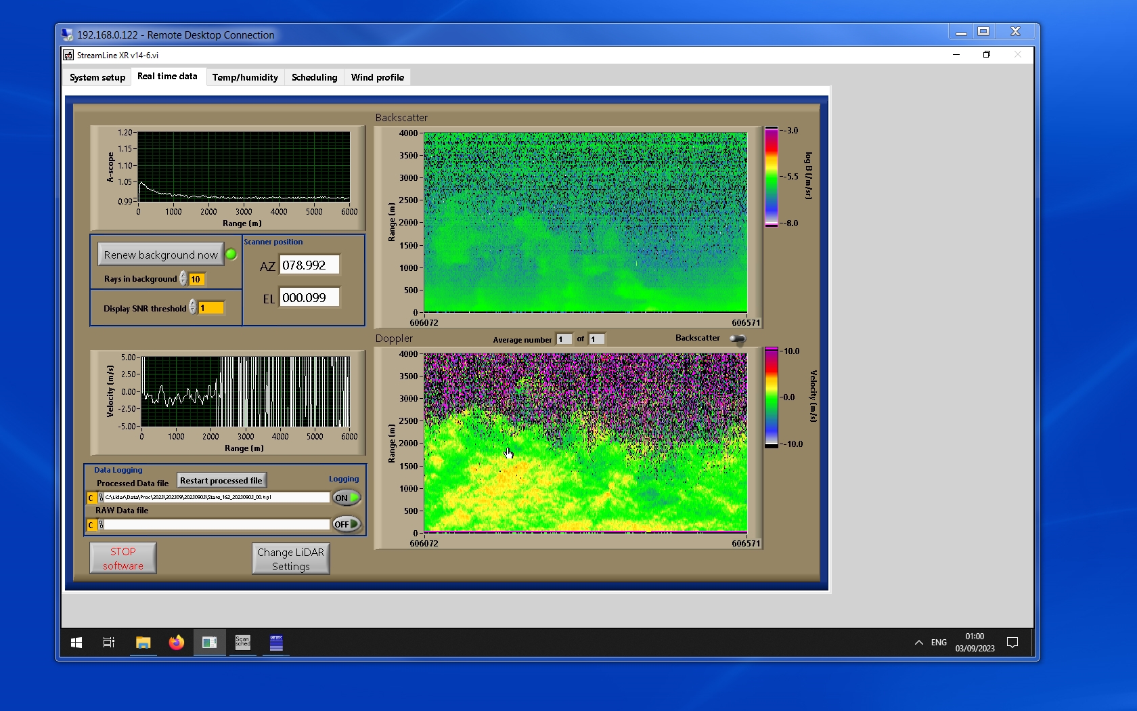Adjust the Rays in background stepper

(183, 279)
